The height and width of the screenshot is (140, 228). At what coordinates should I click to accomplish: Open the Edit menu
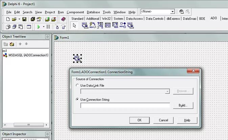point(17,12)
